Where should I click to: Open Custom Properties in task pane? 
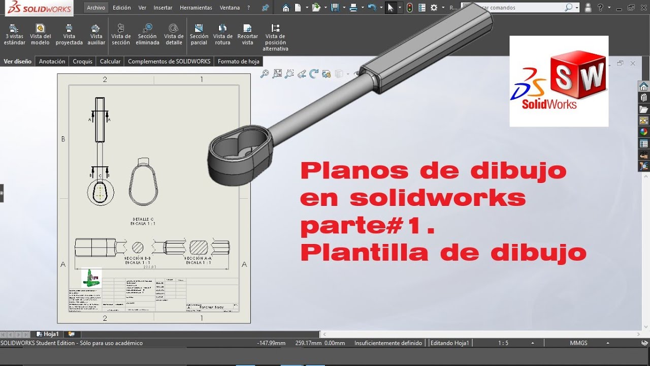tap(644, 143)
